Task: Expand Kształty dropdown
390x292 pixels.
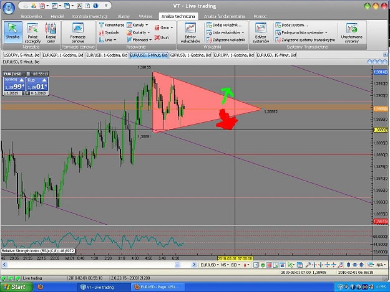Action: tap(149, 32)
